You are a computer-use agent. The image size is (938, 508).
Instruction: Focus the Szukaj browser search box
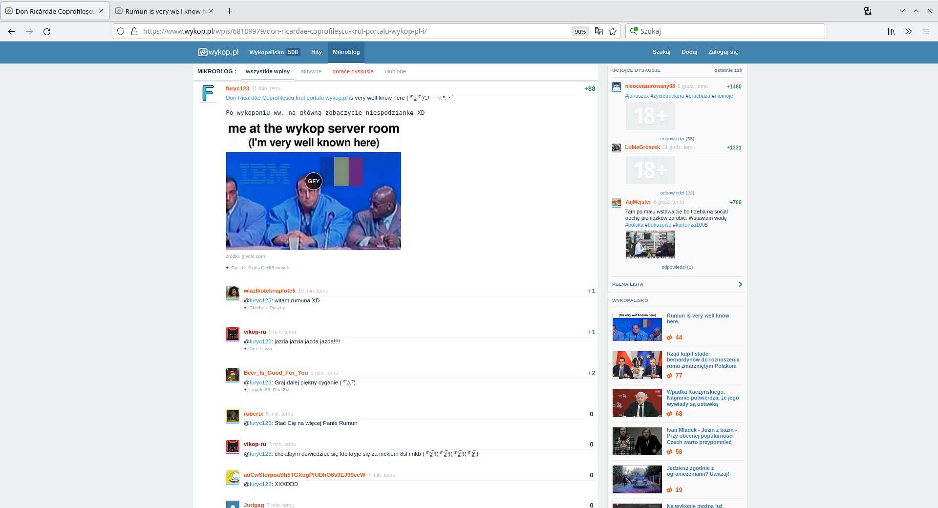(725, 31)
